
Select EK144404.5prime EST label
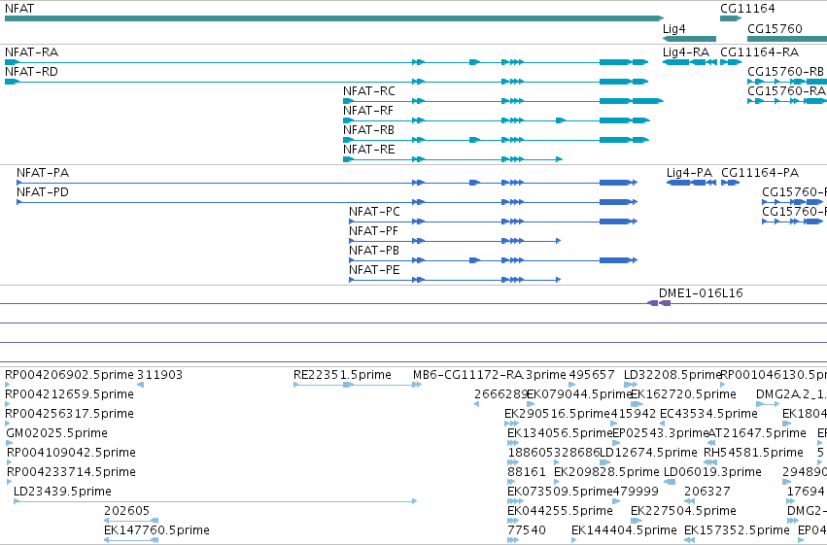pos(624,530)
